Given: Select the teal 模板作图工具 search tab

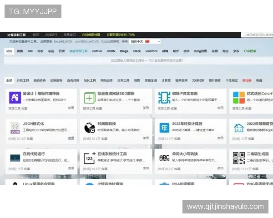Looking at the screenshot, I should [79, 51].
